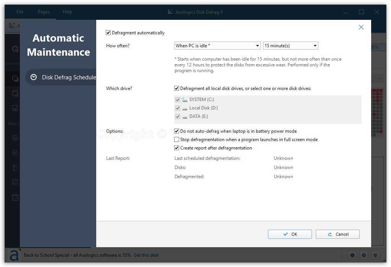
Task: Click 'Unknown' value beside Disks:
Action: pyautogui.click(x=283, y=167)
